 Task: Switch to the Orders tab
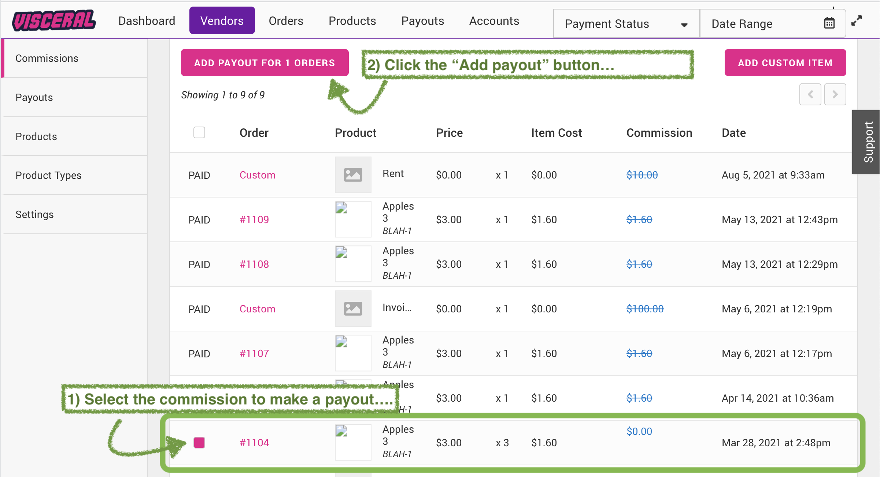286,21
